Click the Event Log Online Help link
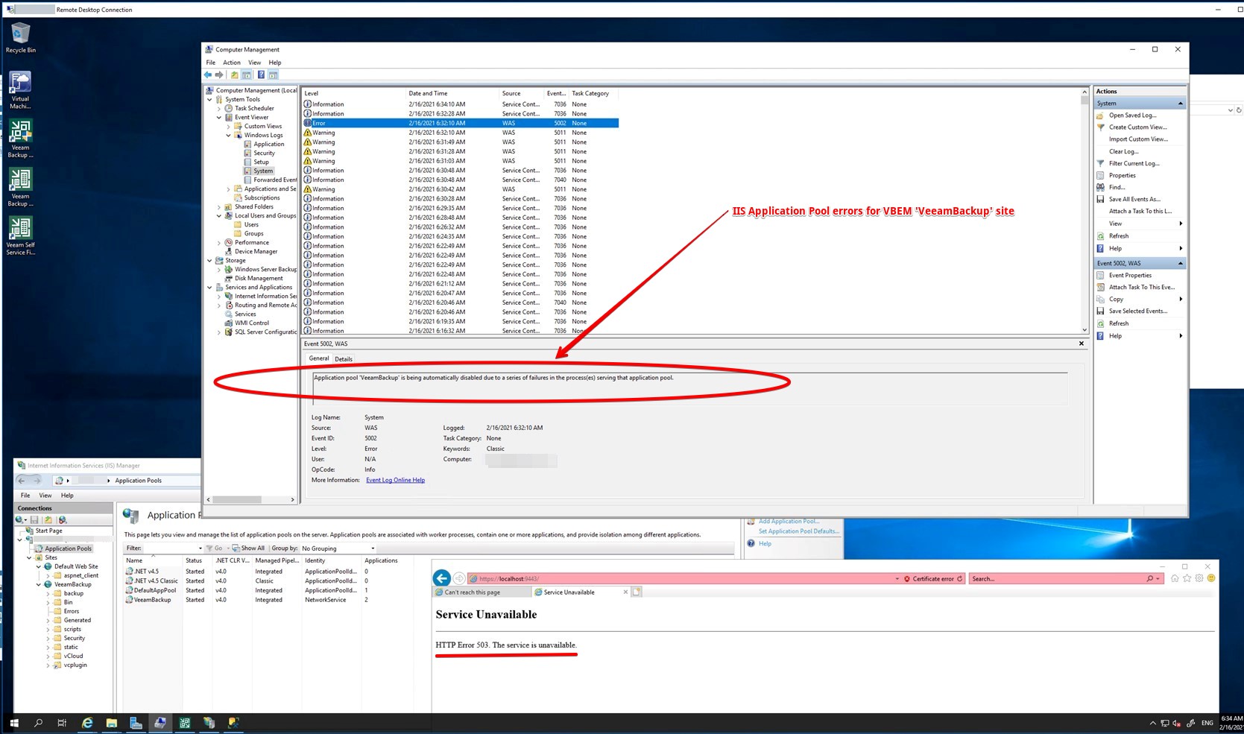Image resolution: width=1244 pixels, height=734 pixels. click(x=395, y=480)
